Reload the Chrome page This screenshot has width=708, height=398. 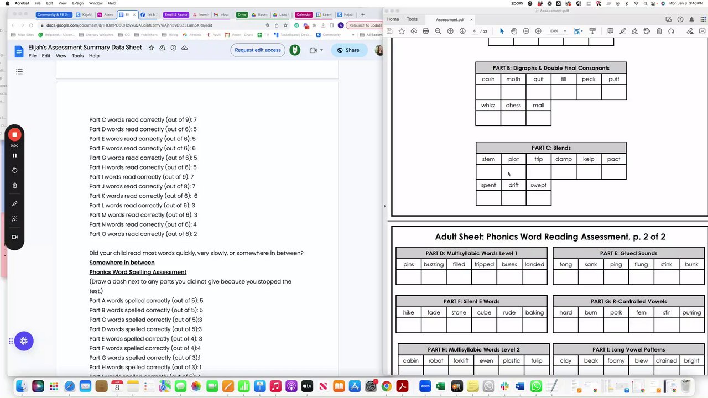point(32,25)
